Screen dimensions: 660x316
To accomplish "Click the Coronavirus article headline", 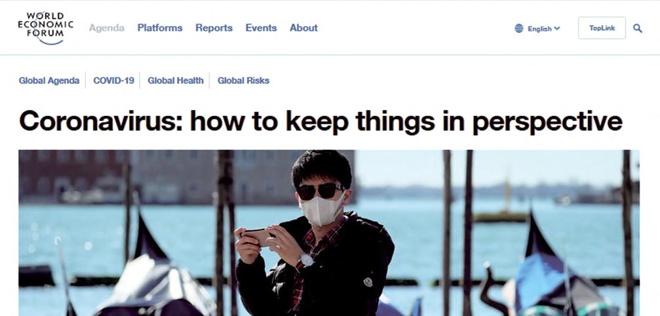I will [320, 122].
